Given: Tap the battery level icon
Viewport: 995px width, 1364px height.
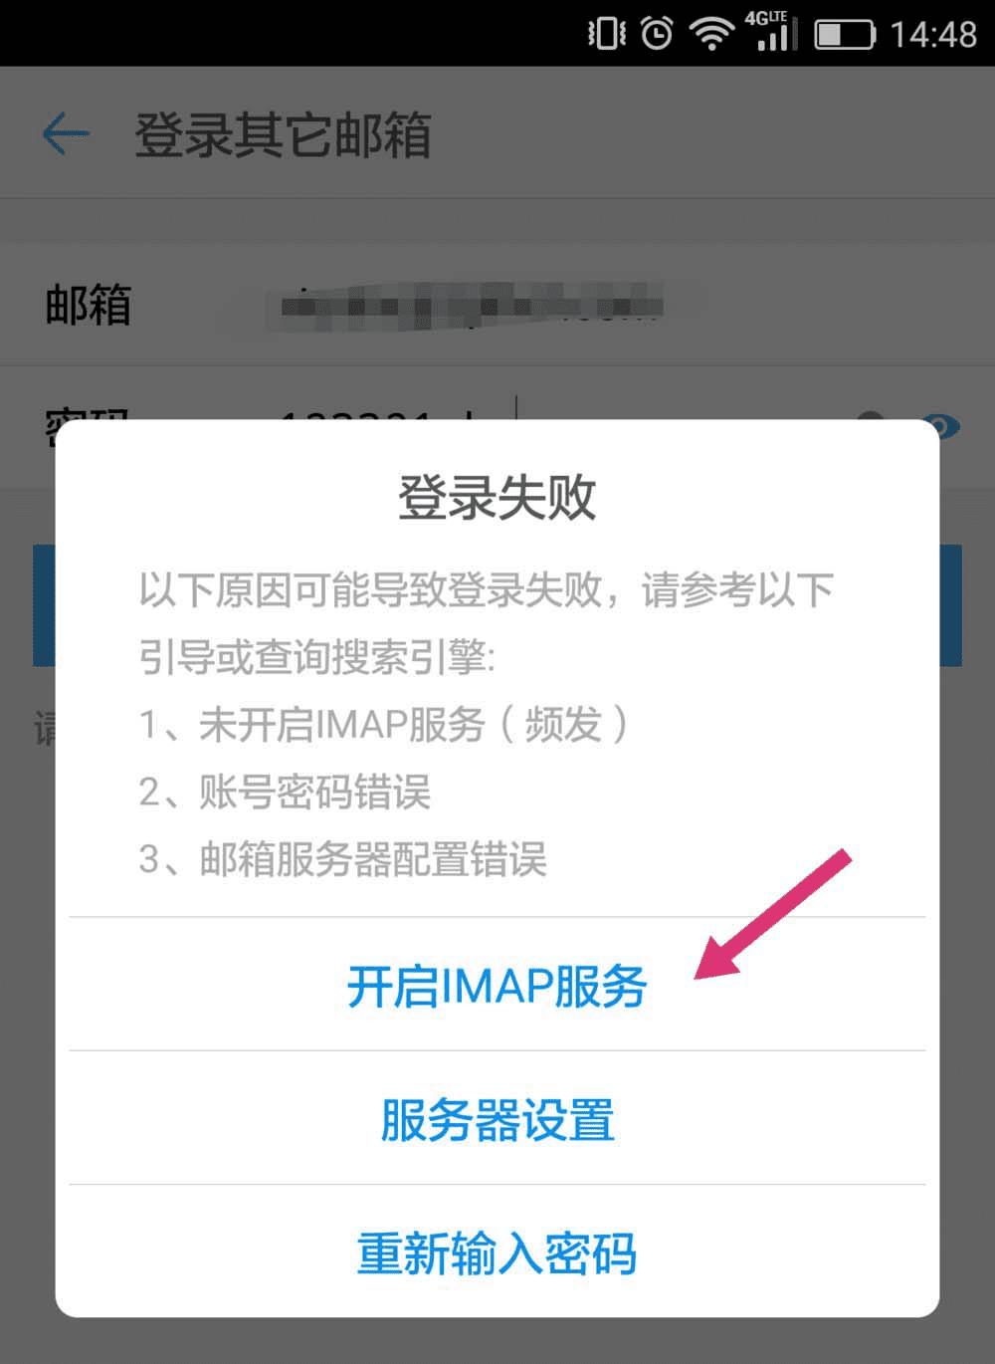Looking at the screenshot, I should click(x=845, y=35).
